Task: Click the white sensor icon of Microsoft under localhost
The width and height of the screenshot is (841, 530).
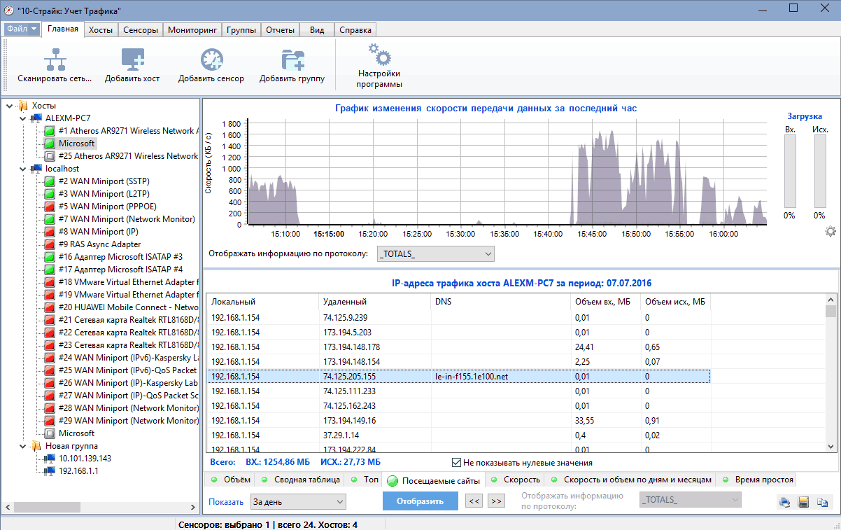Action: coord(50,433)
